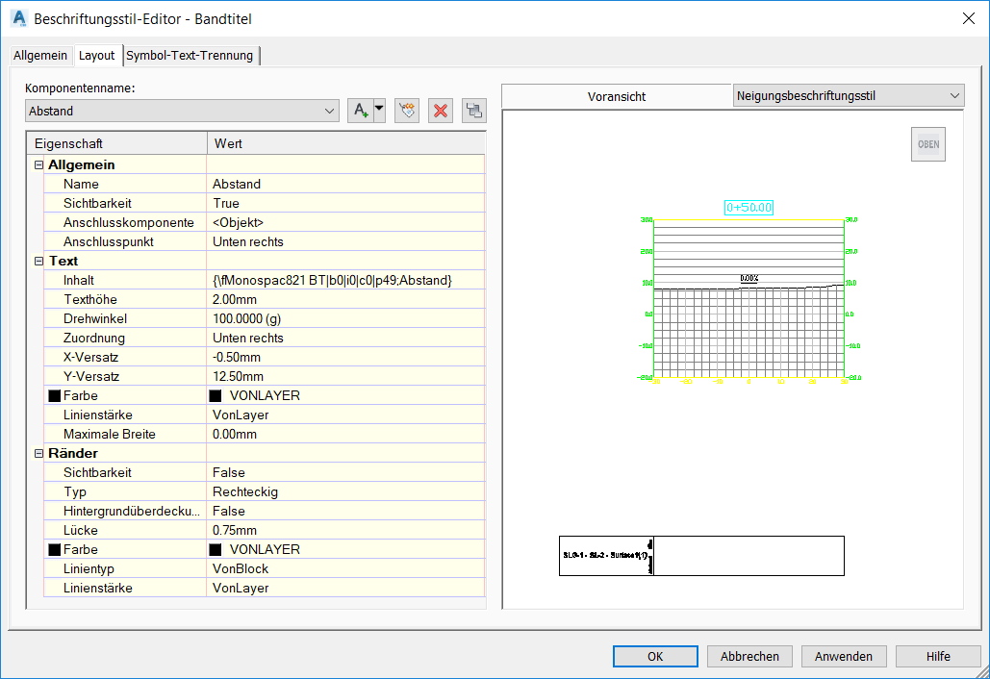Collapse the Ränder property group

click(39, 453)
